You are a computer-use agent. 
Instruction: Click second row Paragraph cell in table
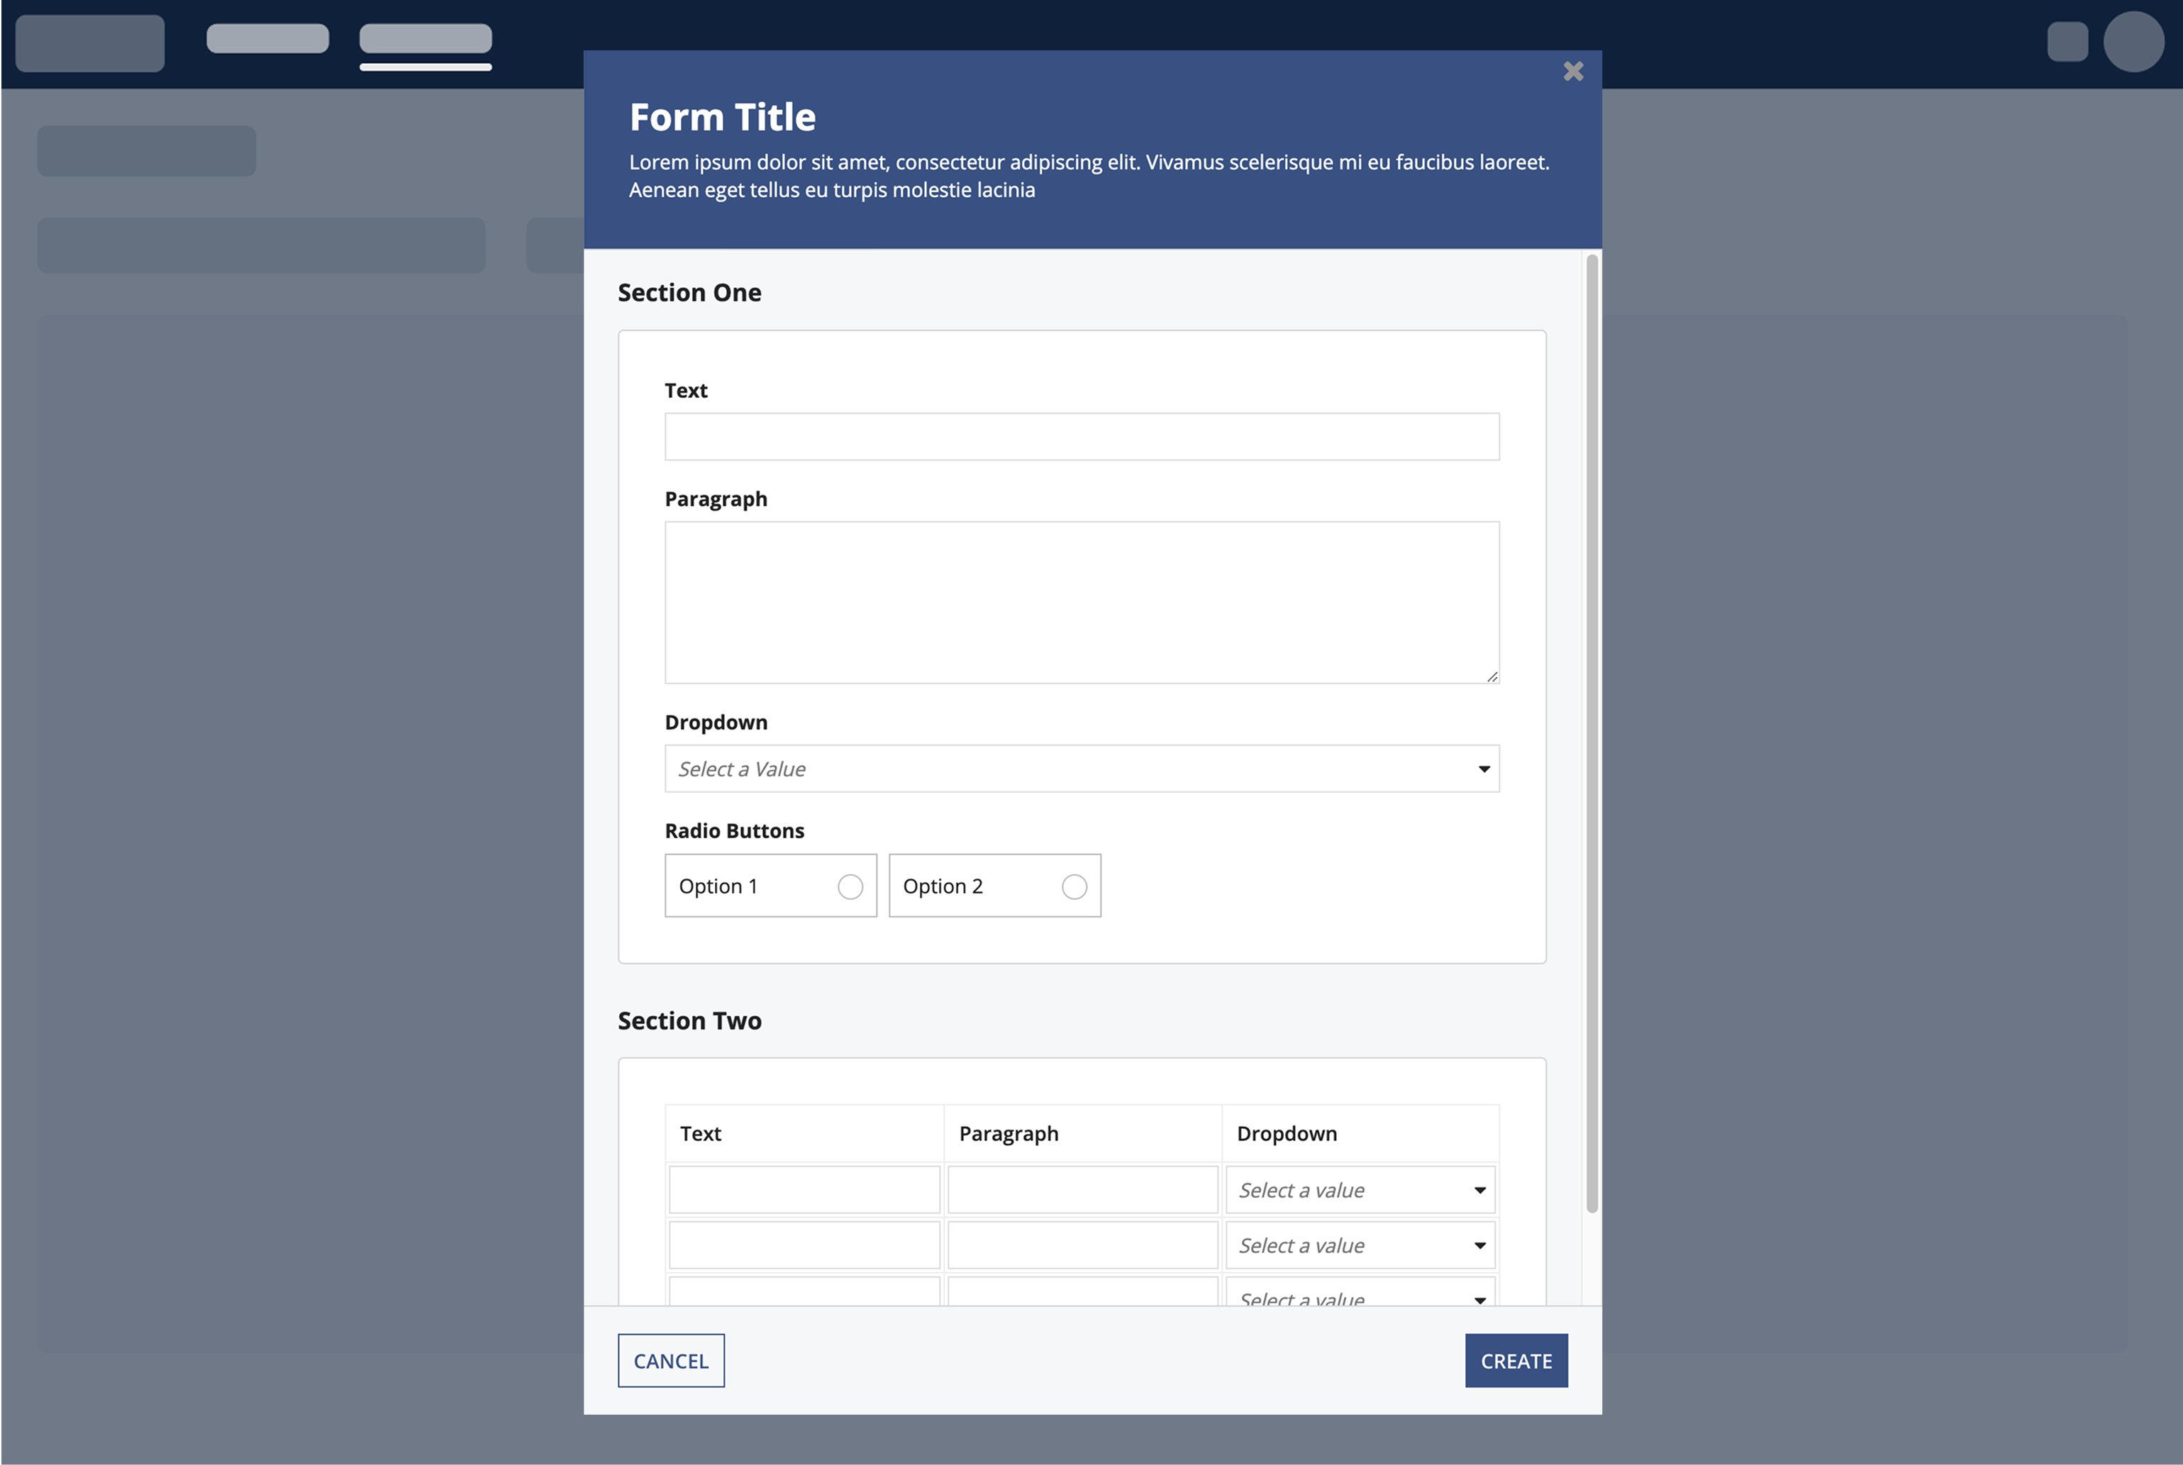pyautogui.click(x=1082, y=1244)
